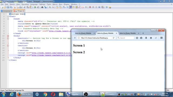
Task: Click the Find binoculars icon
Action: coord(42,7)
